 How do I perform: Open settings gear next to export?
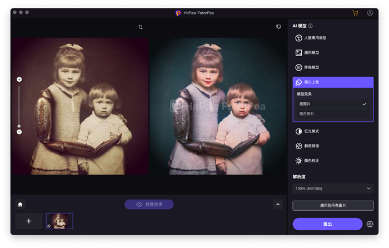(370, 224)
